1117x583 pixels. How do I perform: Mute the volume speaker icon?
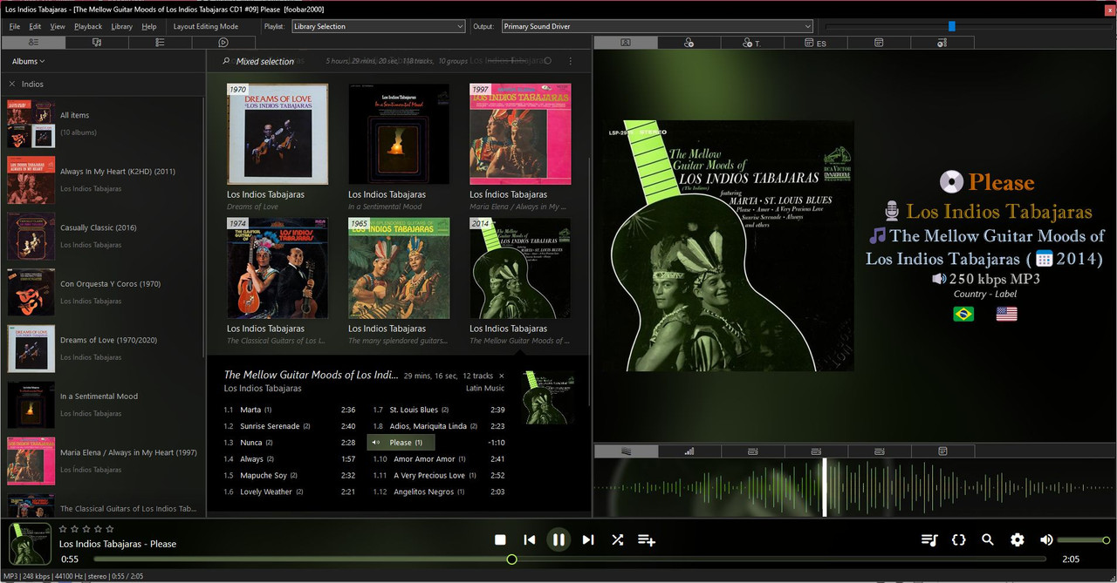point(1046,539)
